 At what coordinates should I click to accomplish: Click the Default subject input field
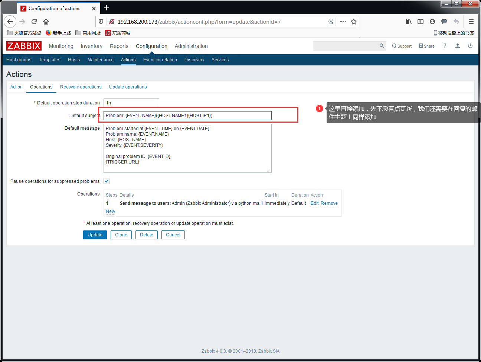click(x=187, y=116)
